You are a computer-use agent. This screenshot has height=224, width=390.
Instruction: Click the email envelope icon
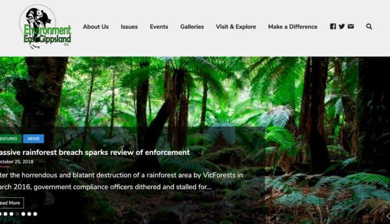tap(350, 26)
